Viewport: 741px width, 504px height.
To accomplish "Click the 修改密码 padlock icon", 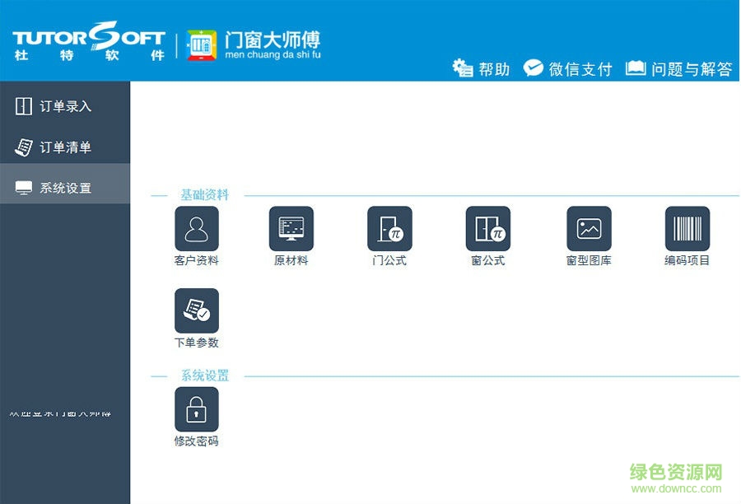I will click(x=196, y=410).
